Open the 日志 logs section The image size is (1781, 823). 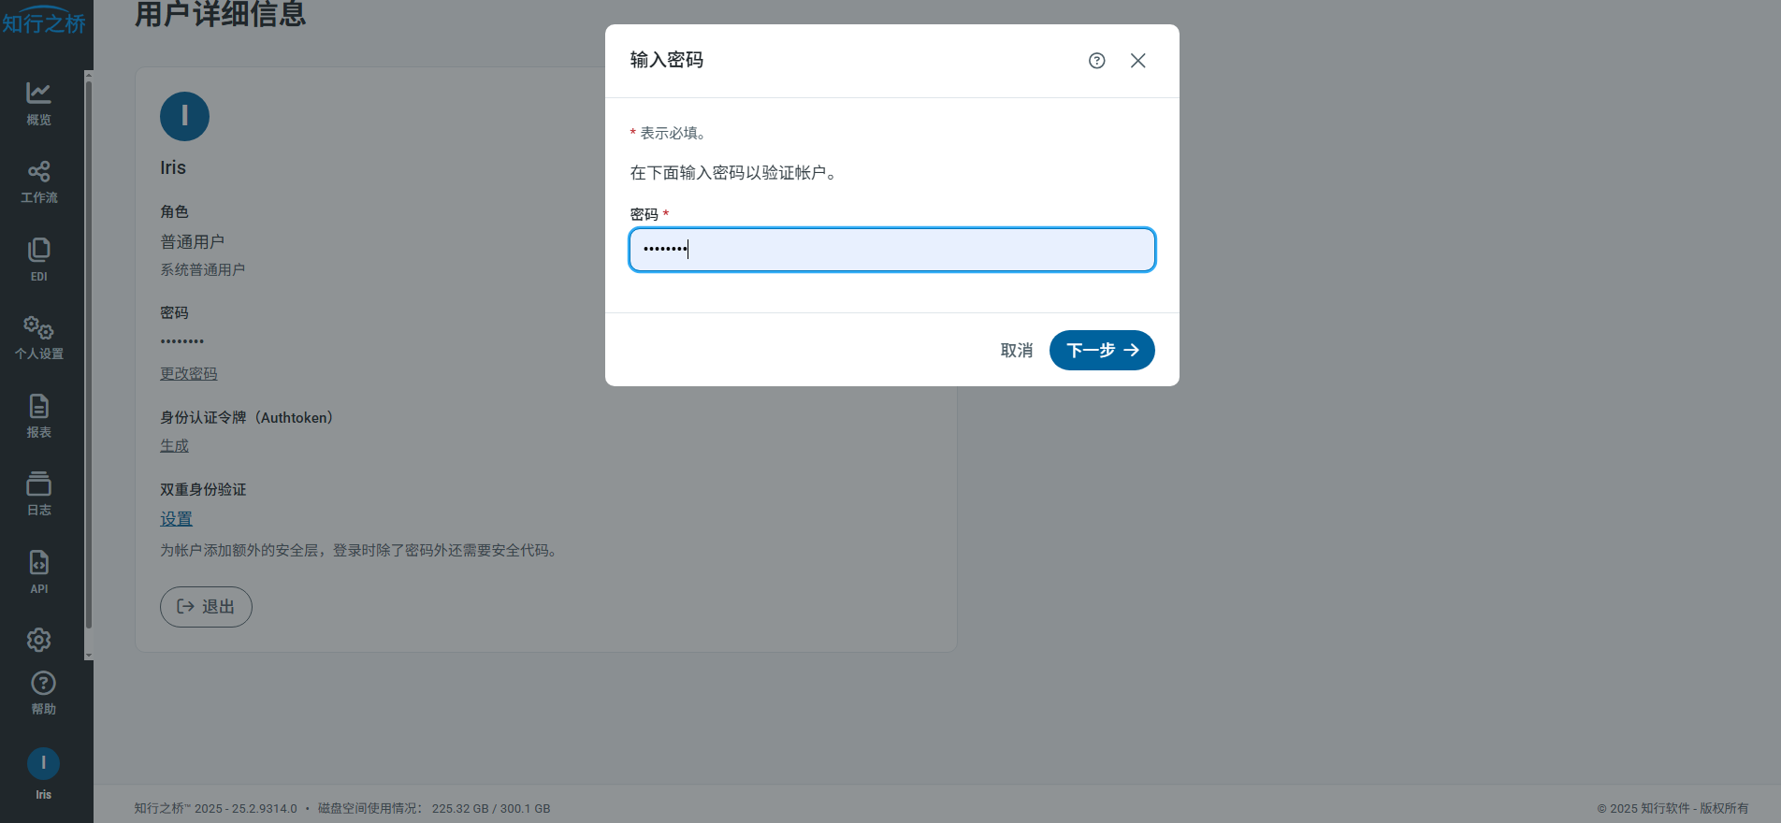(38, 494)
